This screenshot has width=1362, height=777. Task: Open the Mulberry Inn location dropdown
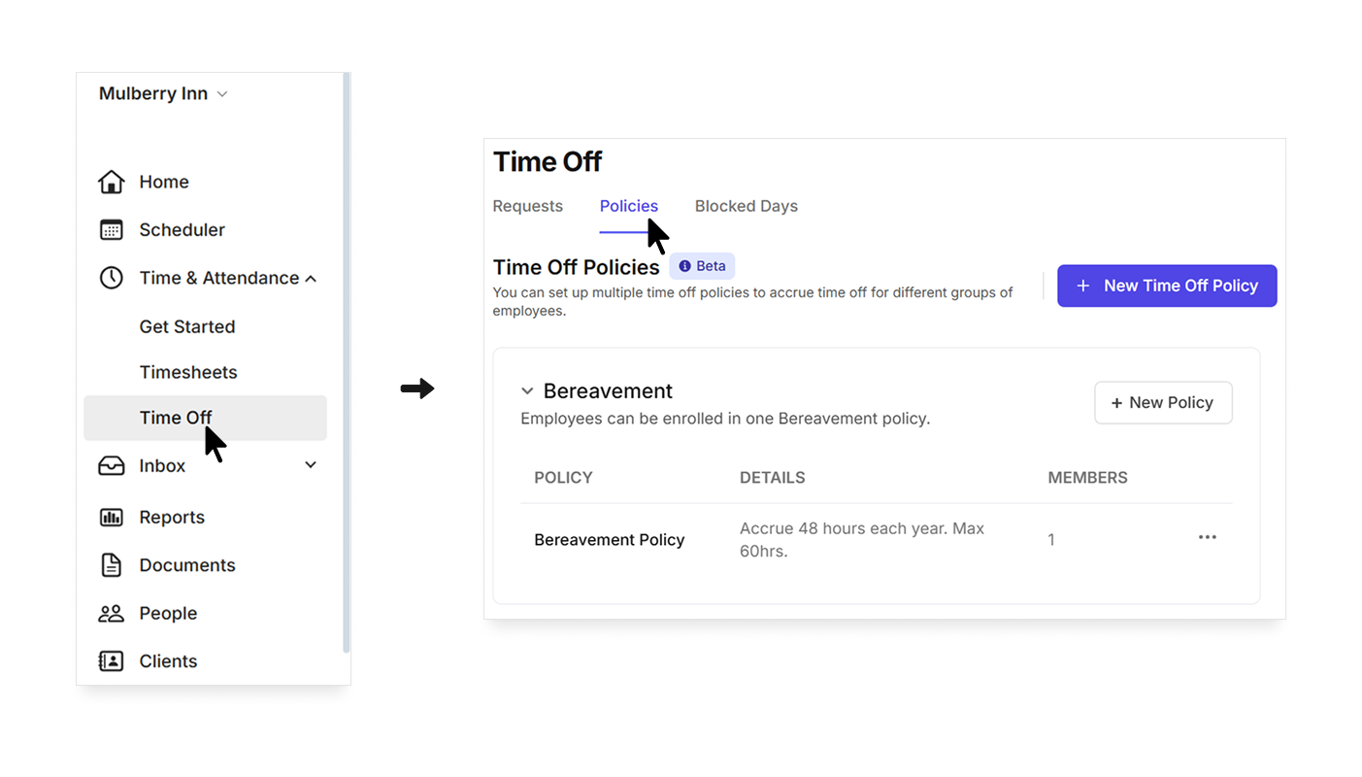tap(163, 94)
